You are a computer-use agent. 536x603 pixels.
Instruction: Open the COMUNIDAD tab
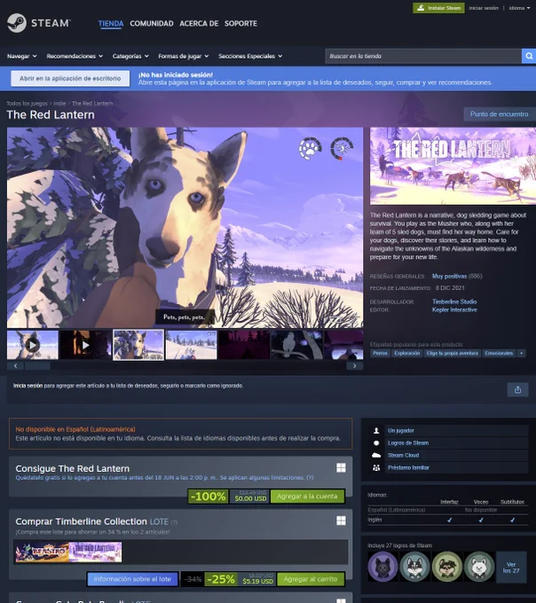click(x=152, y=23)
